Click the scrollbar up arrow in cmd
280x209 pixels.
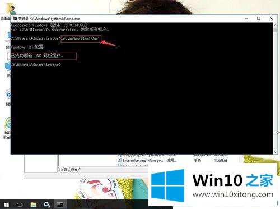click(x=275, y=25)
